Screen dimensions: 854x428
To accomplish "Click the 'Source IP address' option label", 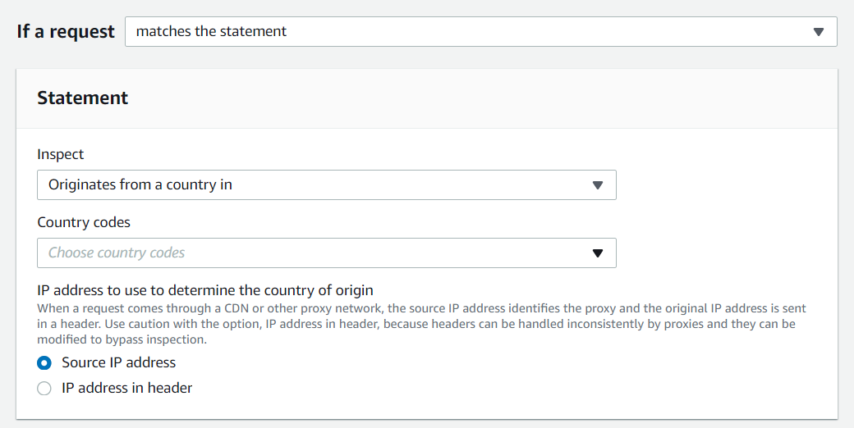I will coord(119,362).
